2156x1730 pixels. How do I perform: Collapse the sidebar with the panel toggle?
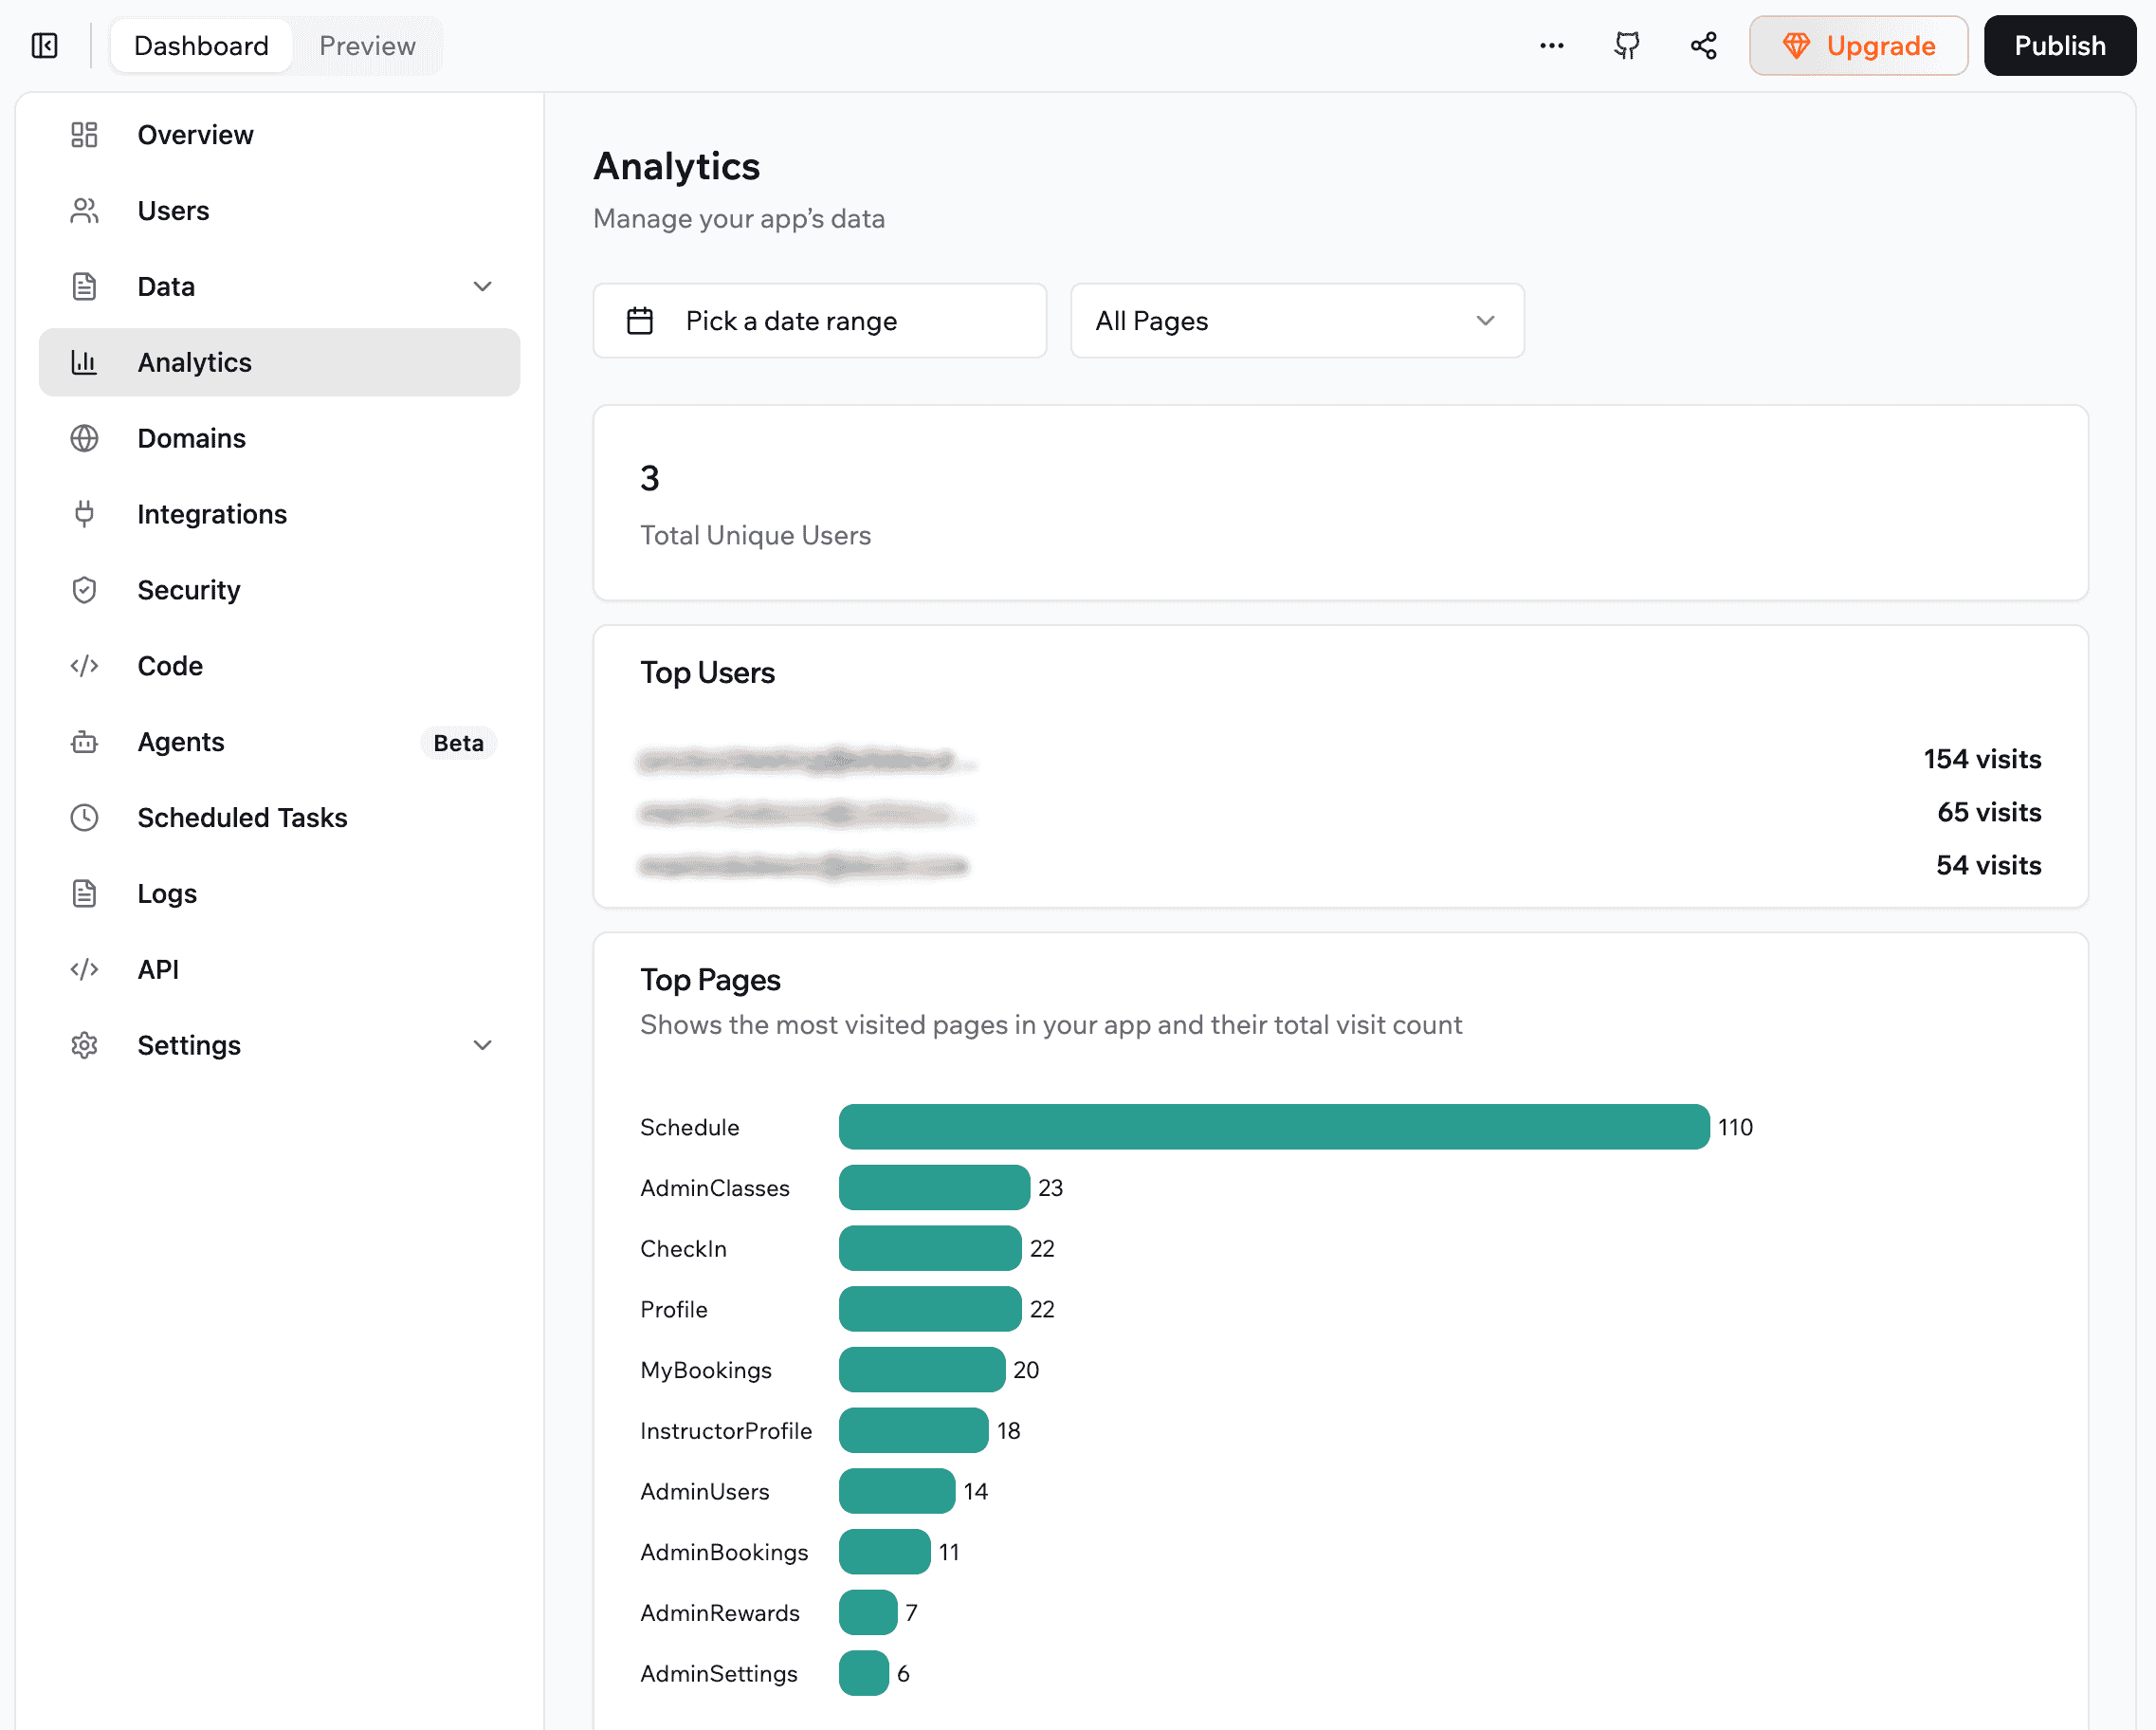(x=44, y=45)
